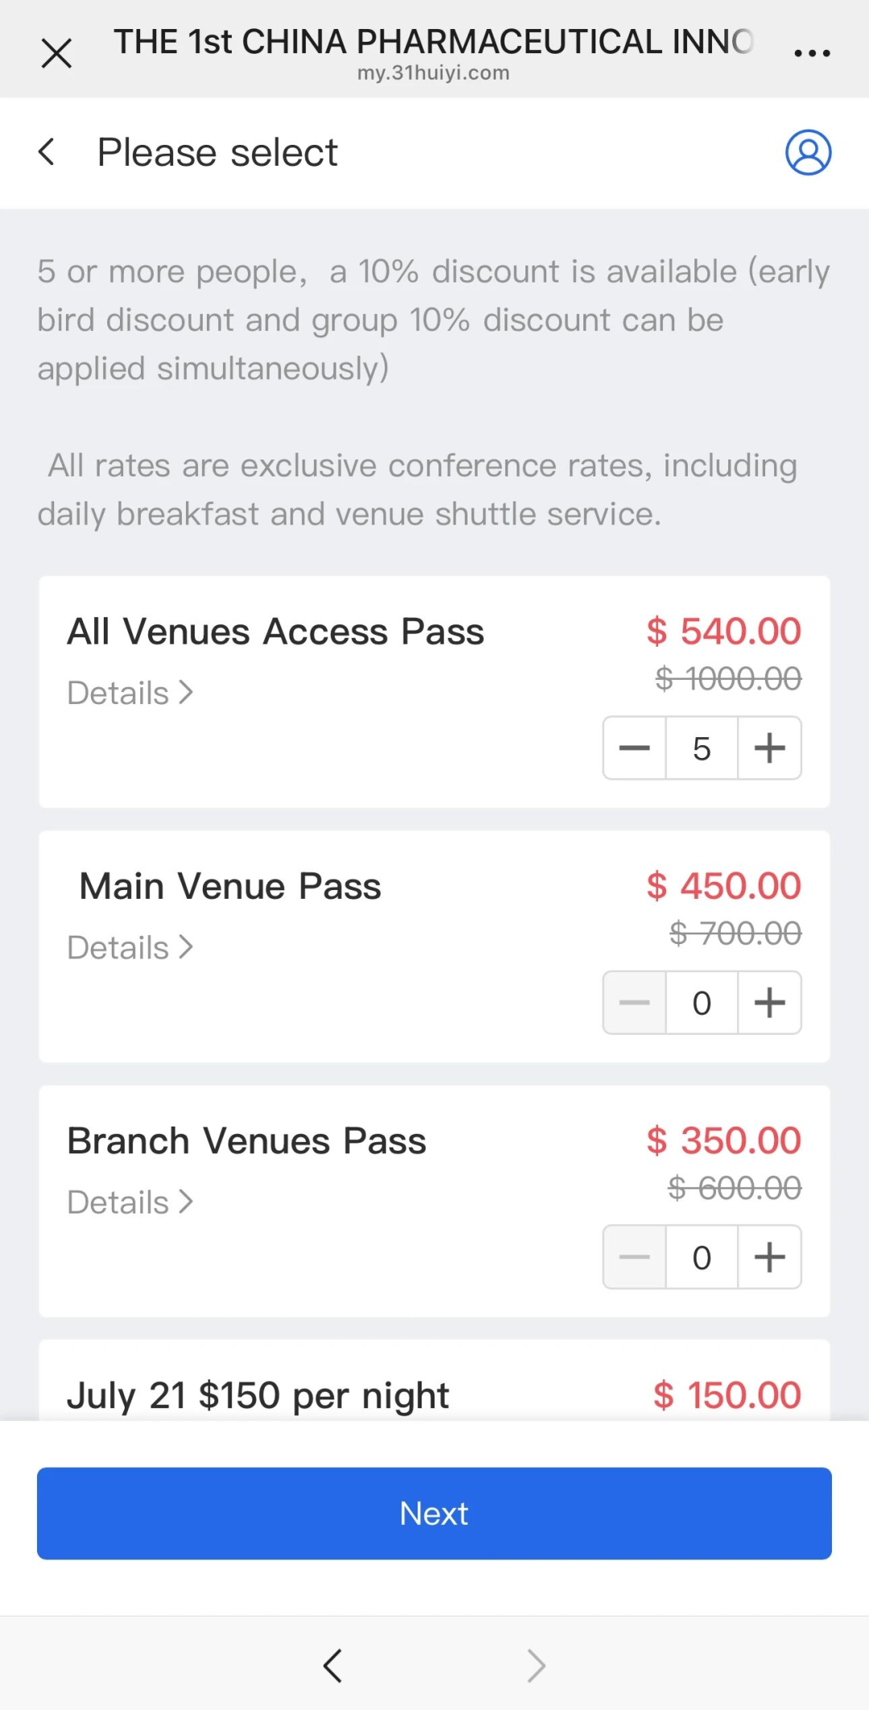The height and width of the screenshot is (1710, 869).
Task: Increase Main Venue Pass quantity
Action: [x=769, y=1003]
